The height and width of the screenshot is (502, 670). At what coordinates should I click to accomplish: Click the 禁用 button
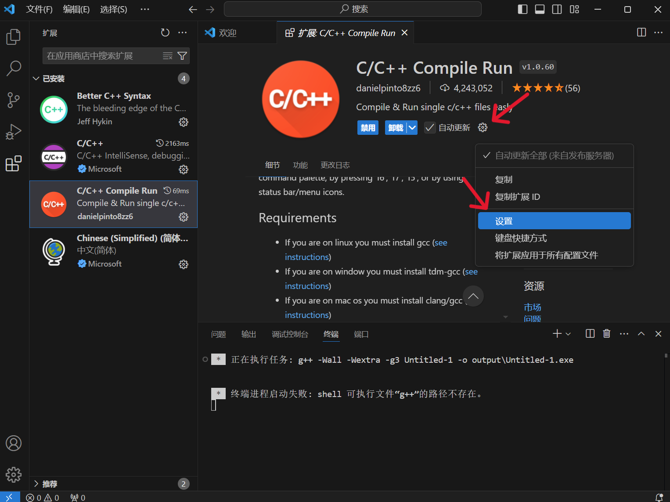coord(367,128)
